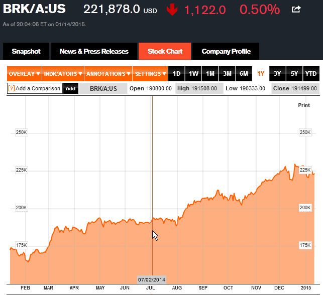
Task: Select the 1Y chart period
Action: point(261,74)
